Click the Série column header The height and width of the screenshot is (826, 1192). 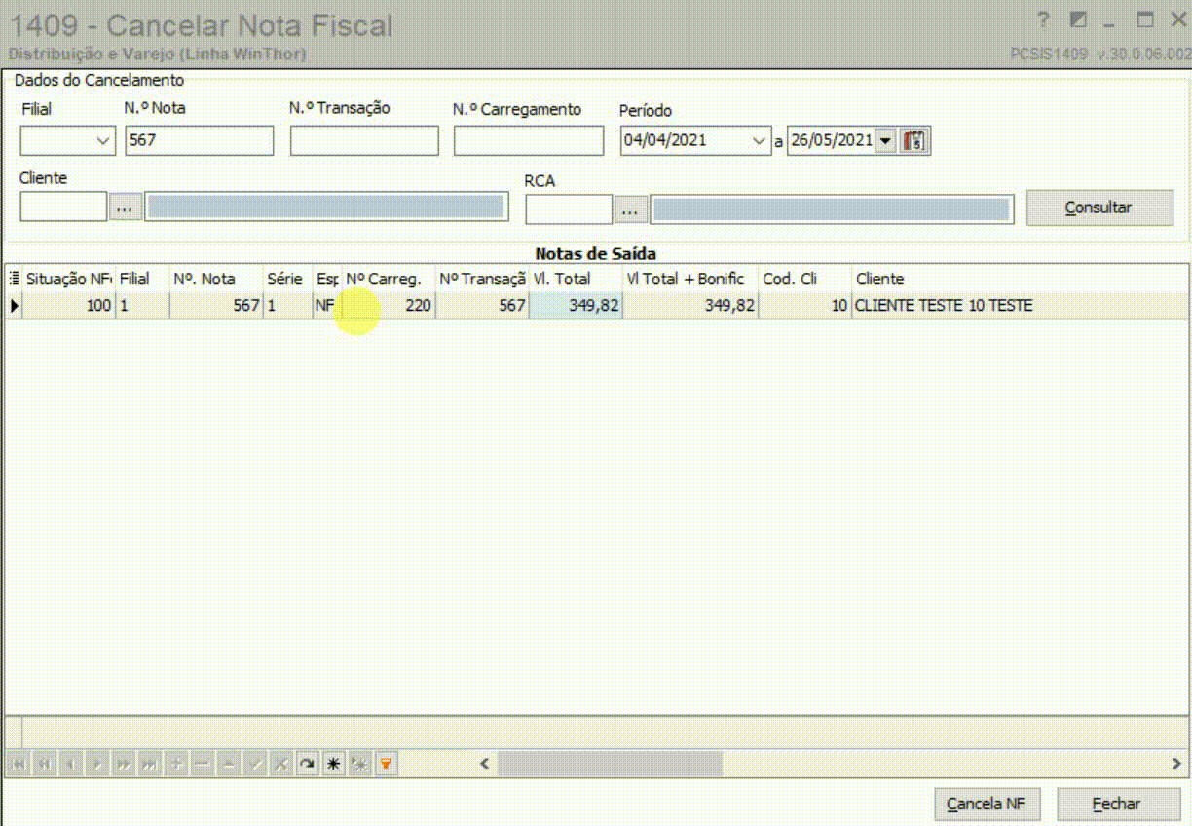287,279
